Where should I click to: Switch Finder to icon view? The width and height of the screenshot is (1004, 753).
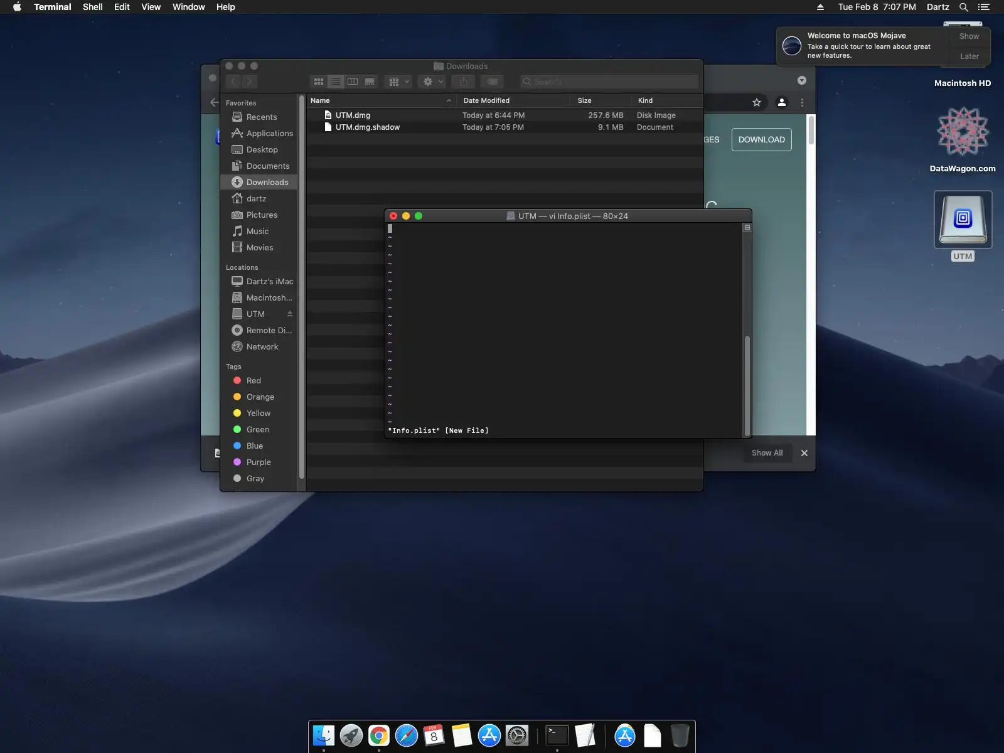[319, 82]
